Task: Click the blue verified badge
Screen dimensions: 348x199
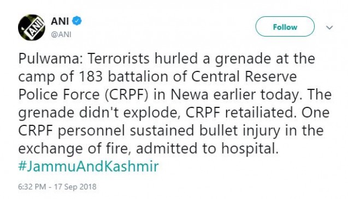Action: pos(77,21)
